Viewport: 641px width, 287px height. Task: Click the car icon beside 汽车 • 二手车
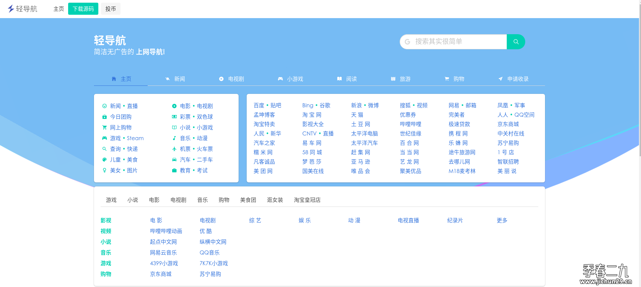(x=174, y=160)
